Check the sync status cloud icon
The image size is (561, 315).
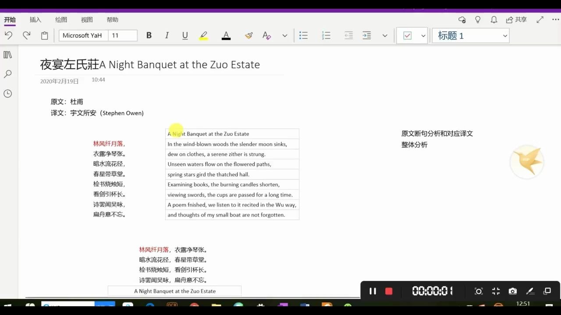click(x=462, y=20)
